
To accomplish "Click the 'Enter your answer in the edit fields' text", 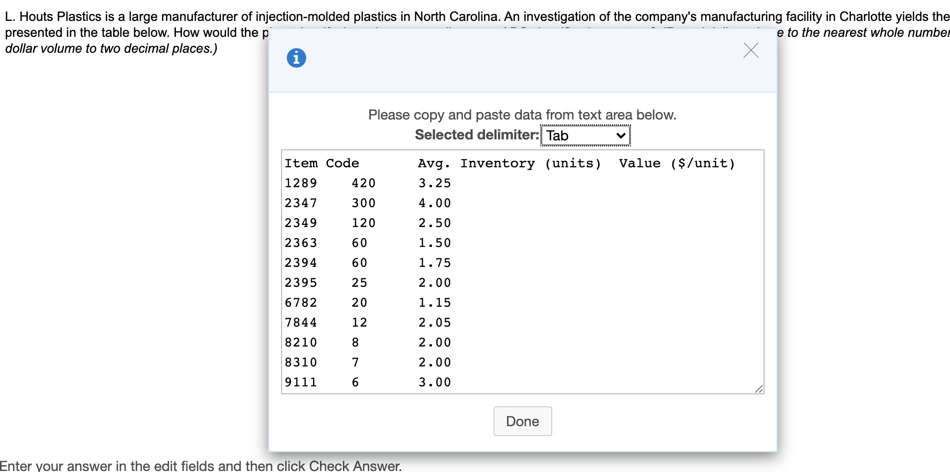I will 200,466.
